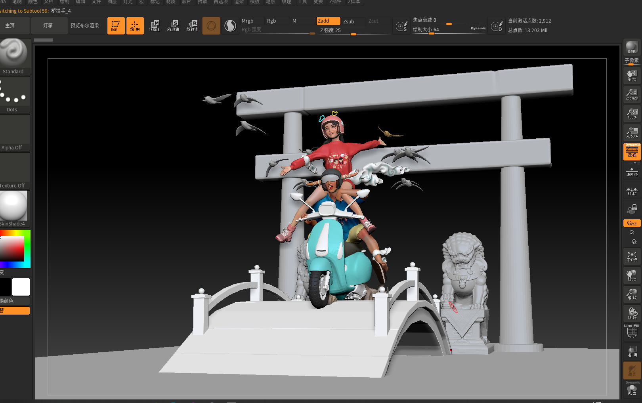Click the color picker square
The height and width of the screenshot is (403, 642).
point(15,248)
